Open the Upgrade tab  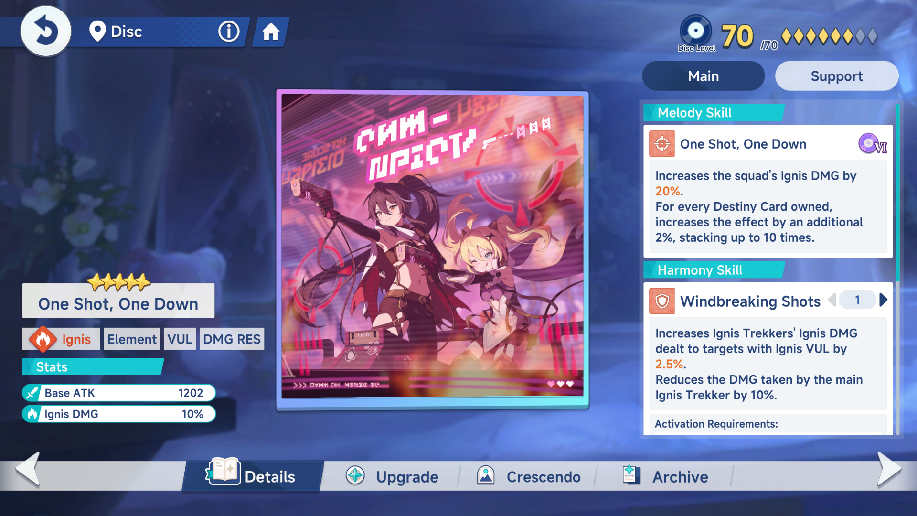tap(392, 476)
